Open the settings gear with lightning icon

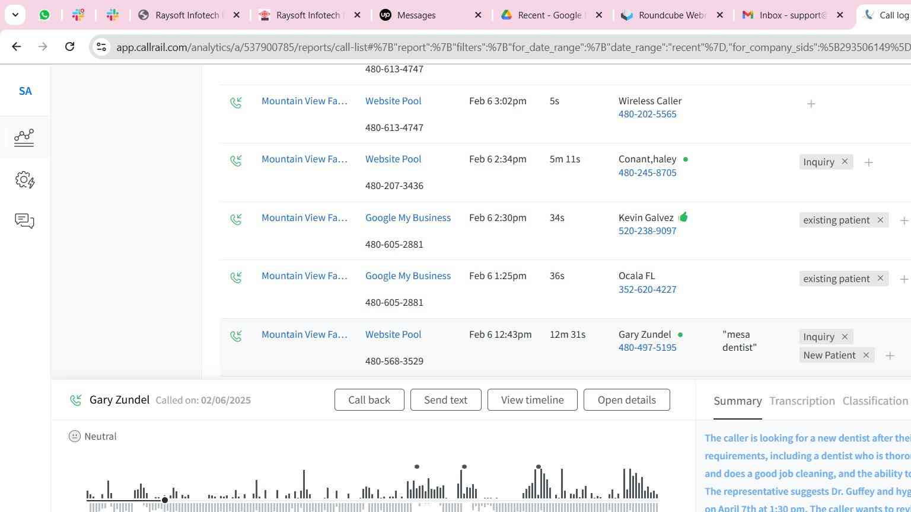pyautogui.click(x=24, y=180)
